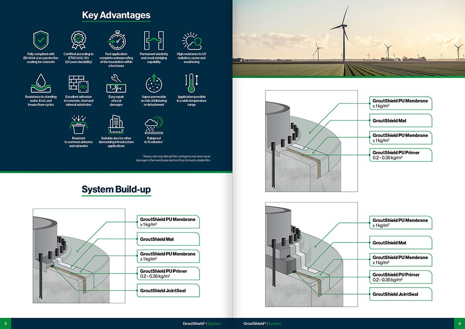Viewport: 465px width, 329px height.
Task: Click 'Vapor-permeable no risk of blistering' caption
Action: [153, 101]
